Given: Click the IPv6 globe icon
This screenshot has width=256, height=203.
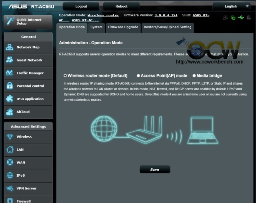Looking at the screenshot, I should [10, 175].
